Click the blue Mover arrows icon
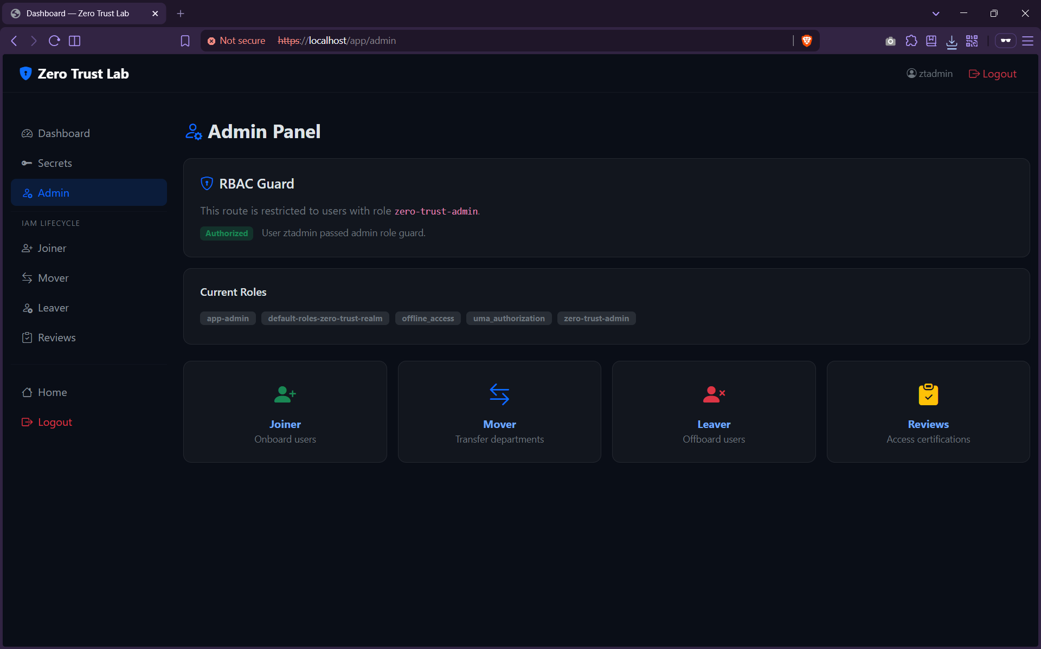The width and height of the screenshot is (1041, 649). point(499,394)
